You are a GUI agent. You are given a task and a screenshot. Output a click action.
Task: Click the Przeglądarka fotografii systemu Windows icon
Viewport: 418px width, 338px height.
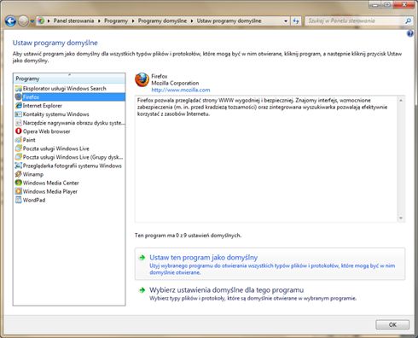19,166
